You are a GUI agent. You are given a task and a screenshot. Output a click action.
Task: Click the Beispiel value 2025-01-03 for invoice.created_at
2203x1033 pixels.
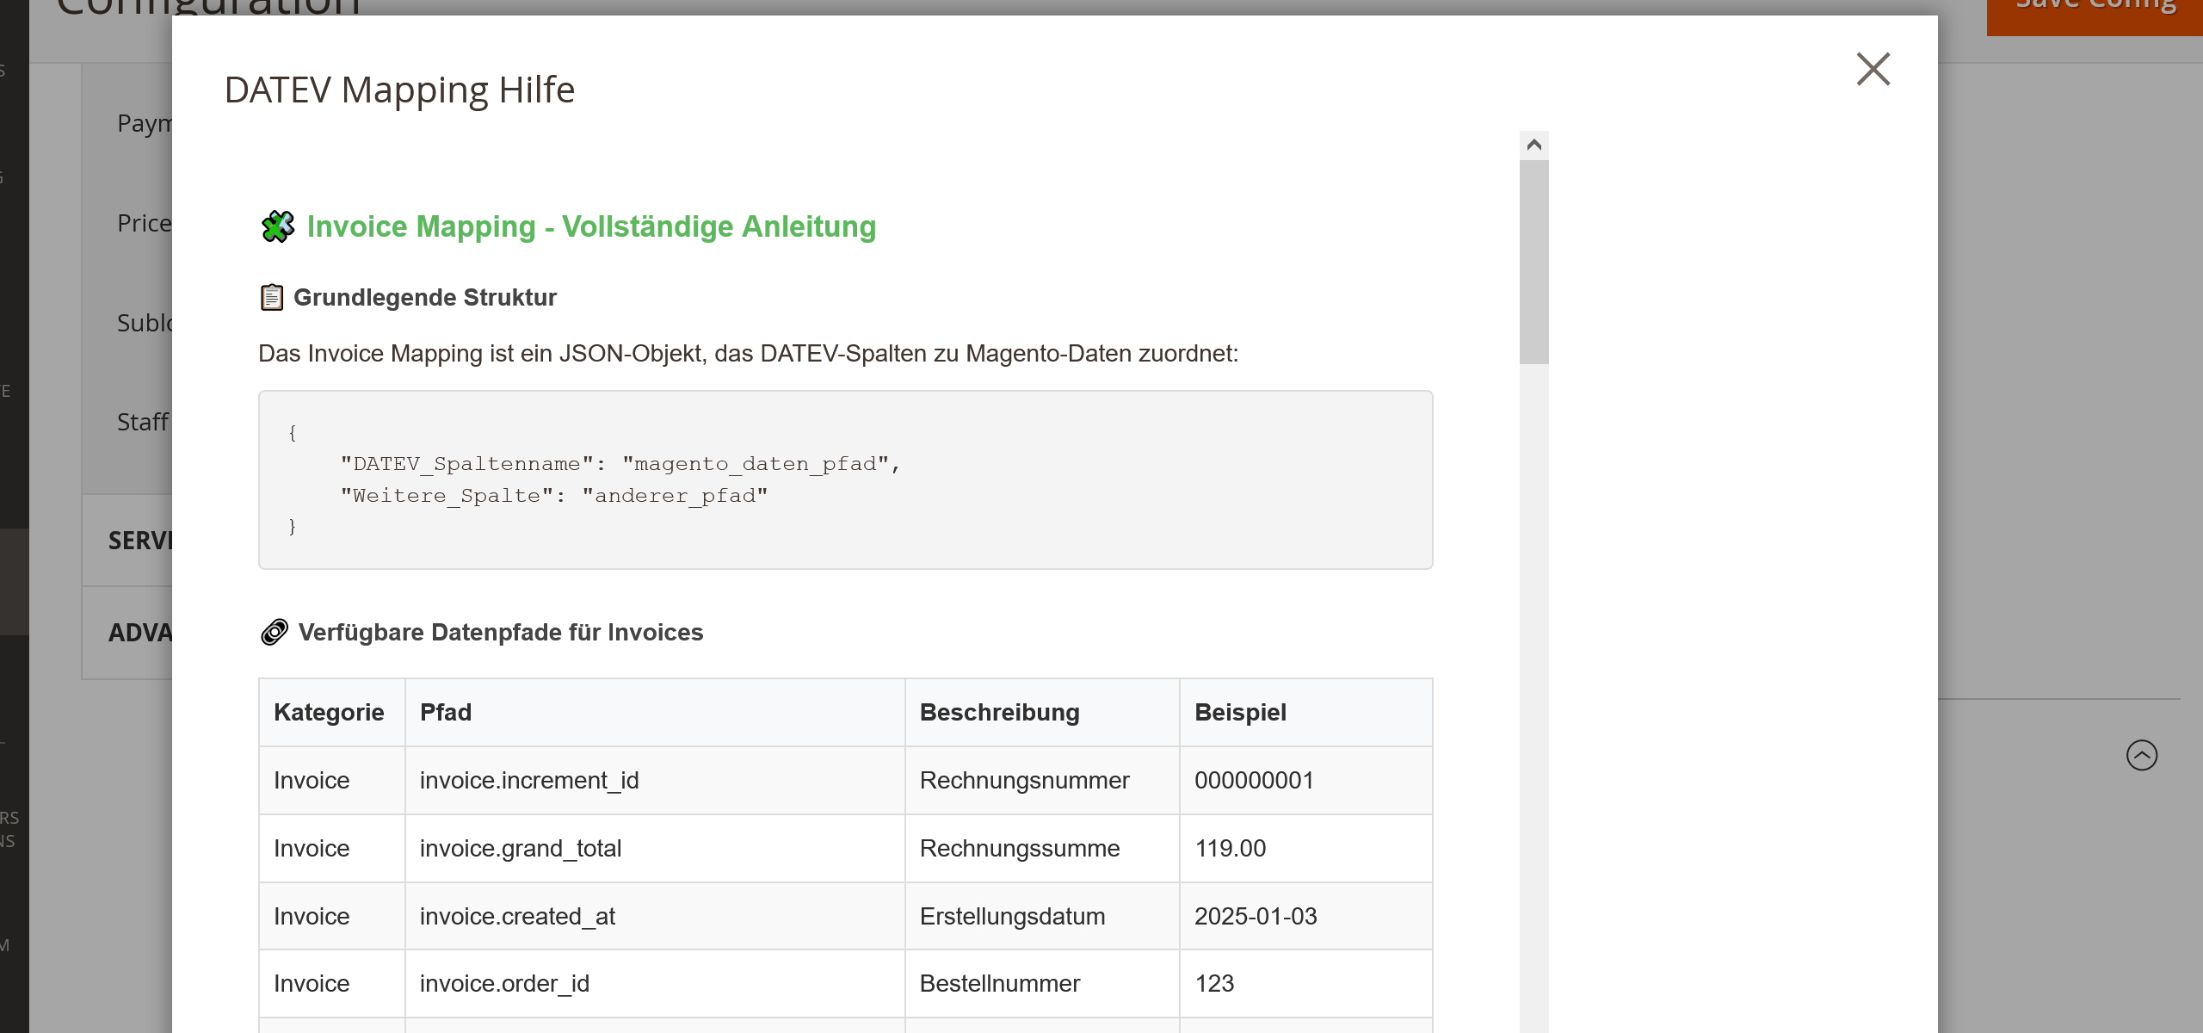point(1256,916)
